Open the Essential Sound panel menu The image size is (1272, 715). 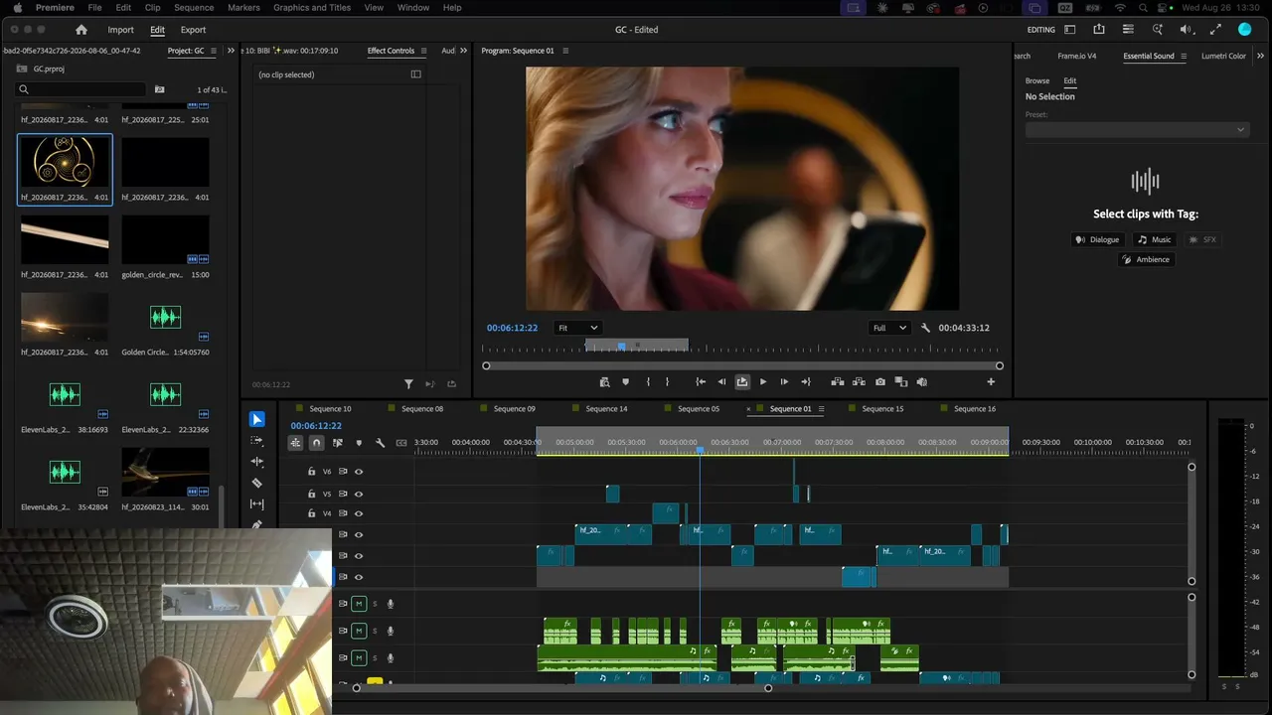click(x=1184, y=57)
